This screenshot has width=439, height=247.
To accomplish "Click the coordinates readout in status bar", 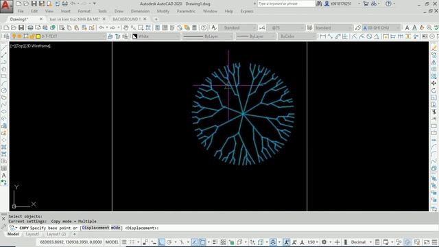I will click(71, 242).
